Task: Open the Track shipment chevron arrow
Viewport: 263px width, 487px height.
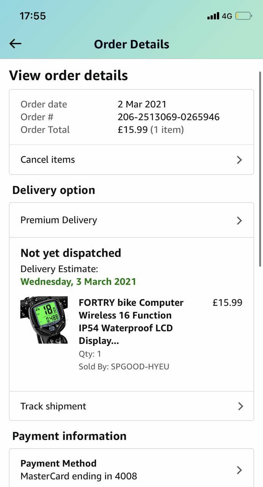Action: click(241, 406)
